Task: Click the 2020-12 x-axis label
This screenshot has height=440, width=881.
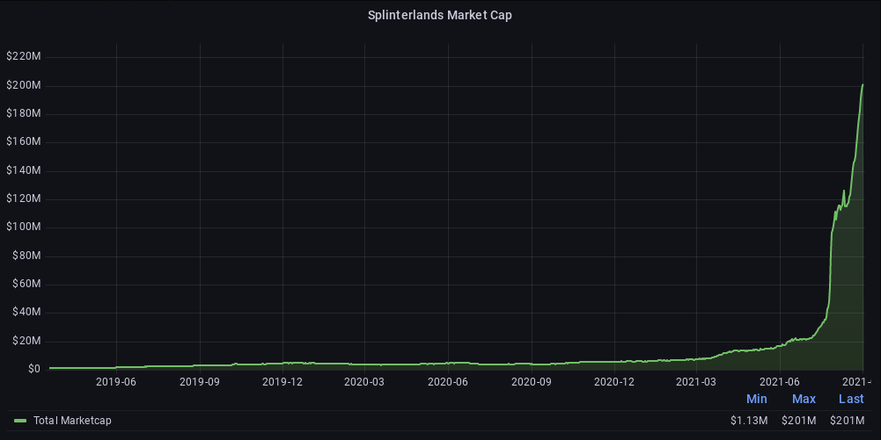Action: pyautogui.click(x=614, y=382)
